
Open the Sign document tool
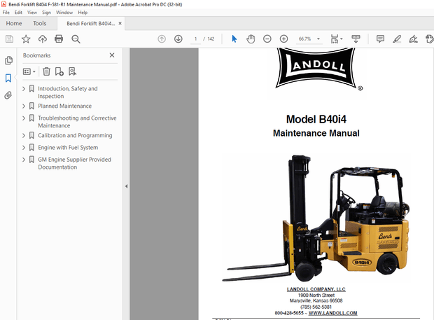[413, 39]
